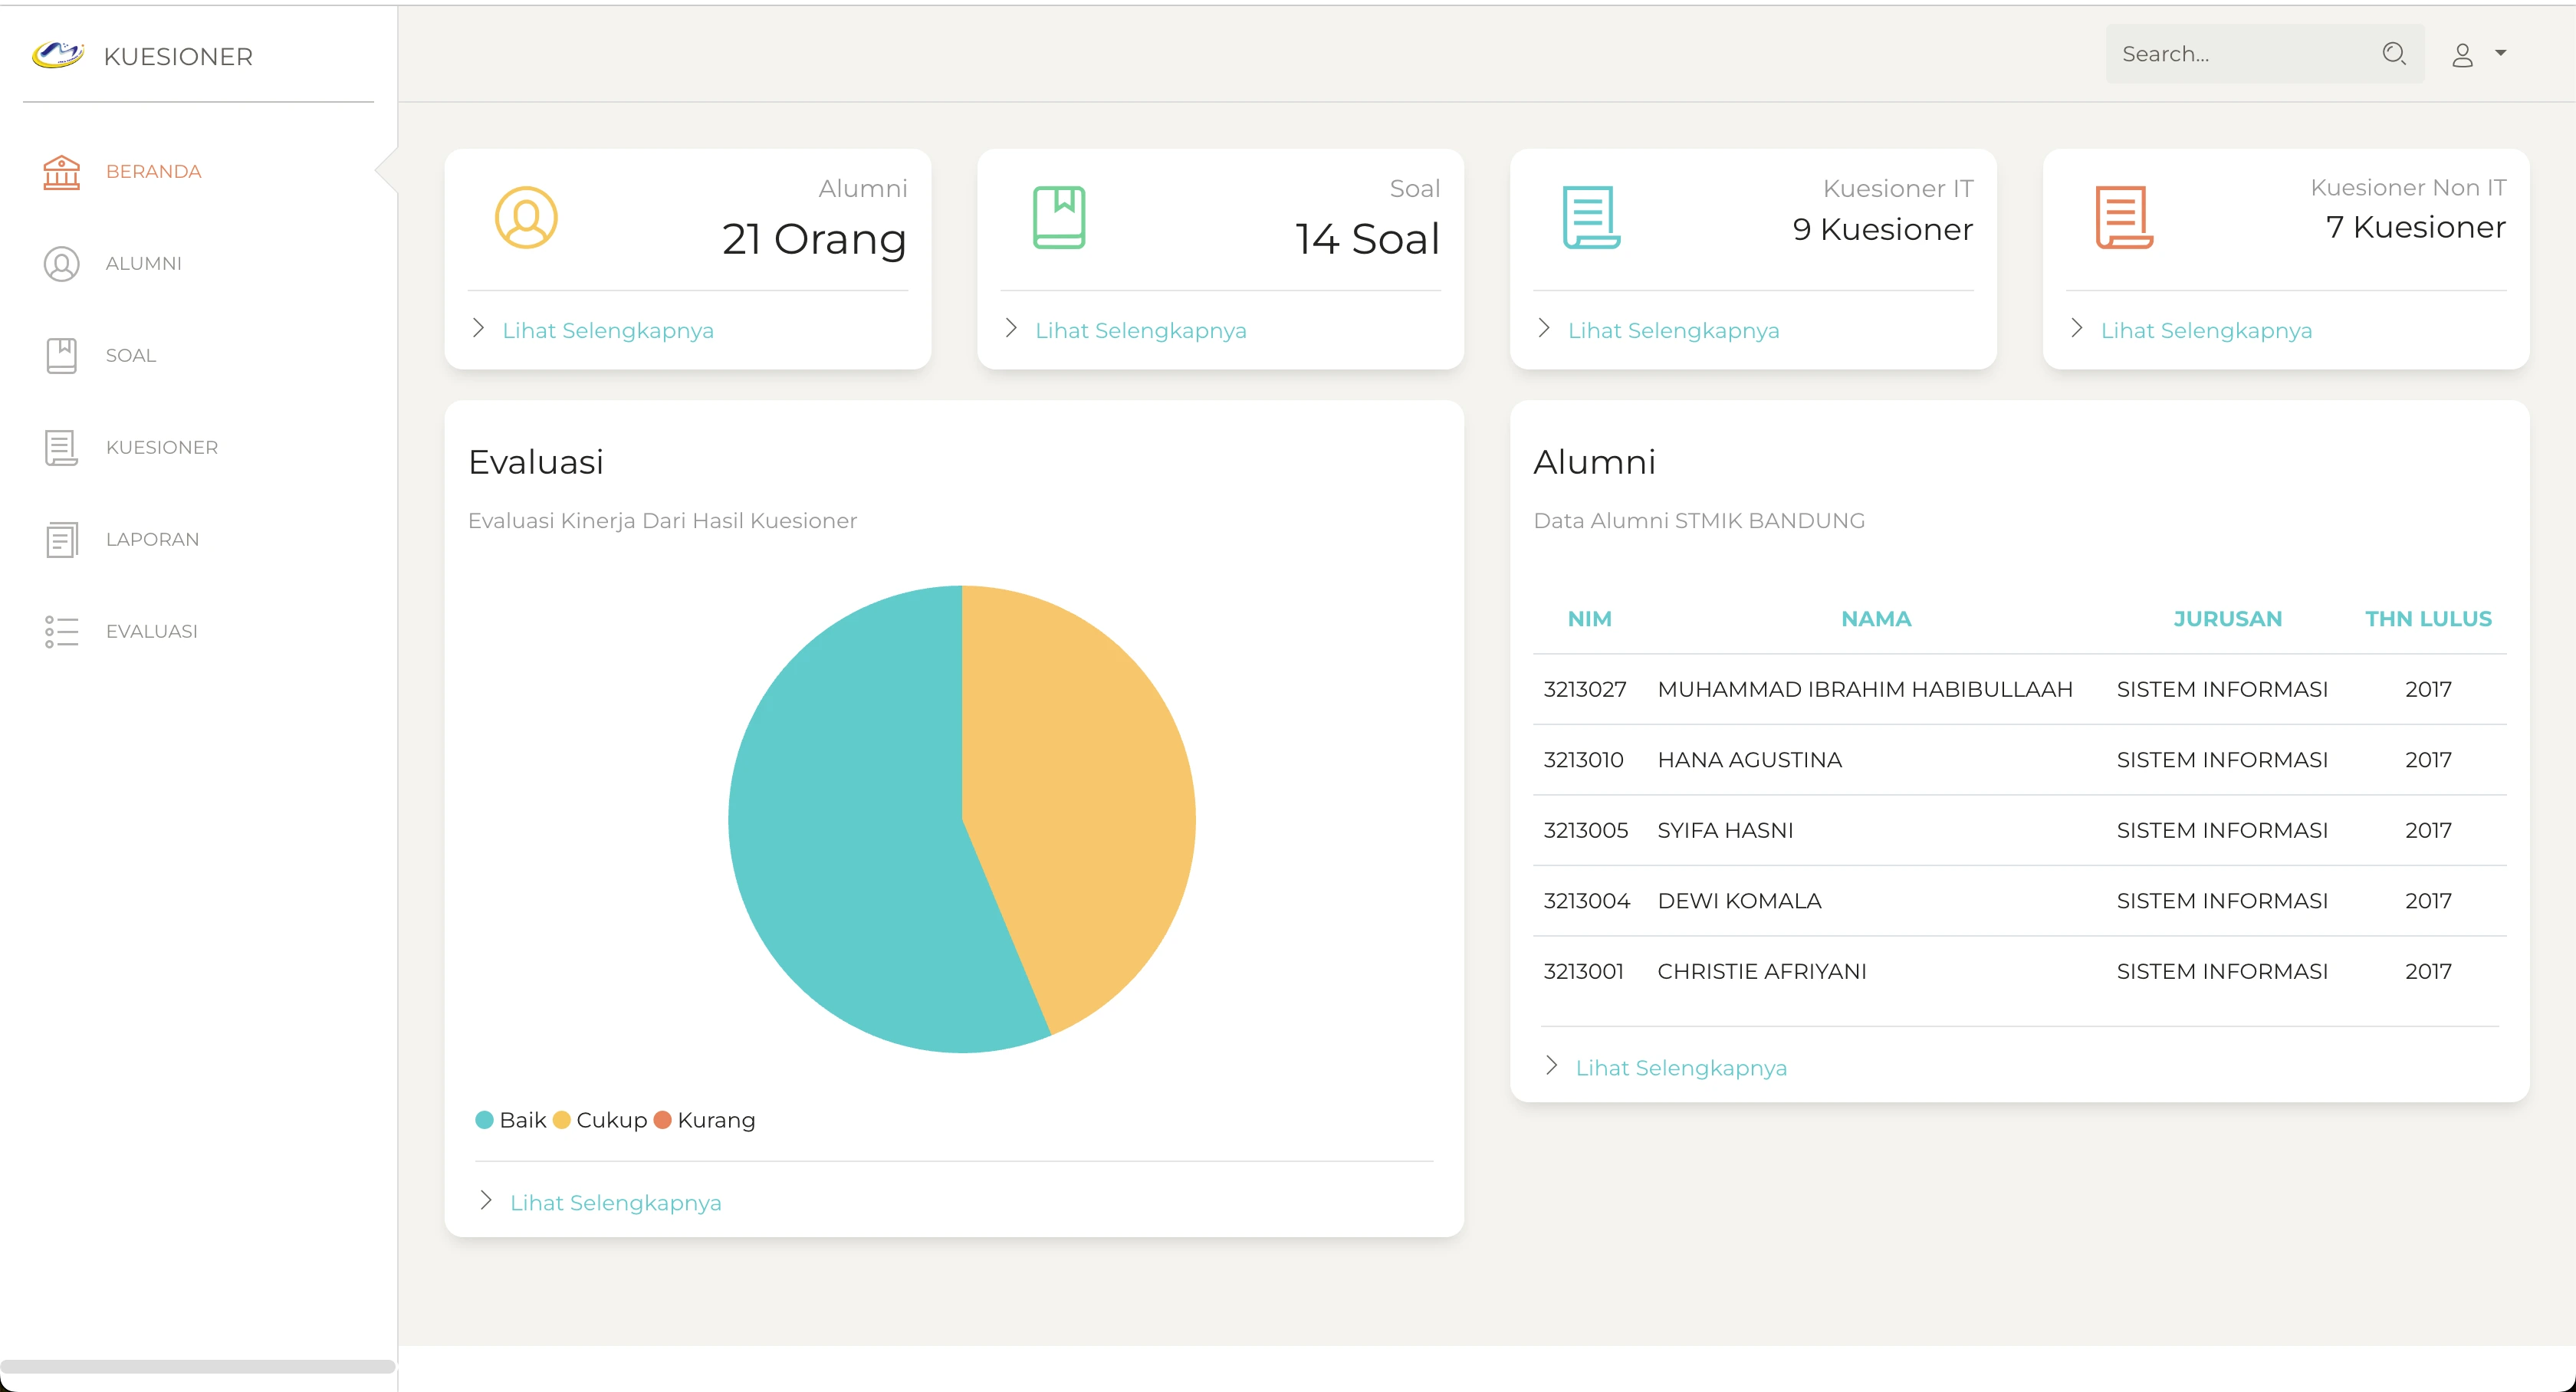Click the NIM column header
The image size is (2576, 1392).
pos(1589,619)
